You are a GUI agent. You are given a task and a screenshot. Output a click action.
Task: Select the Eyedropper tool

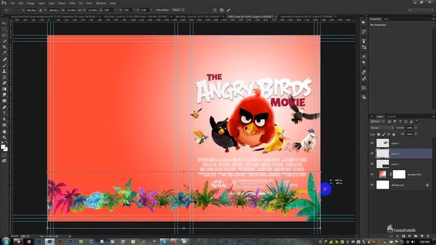coord(4,53)
